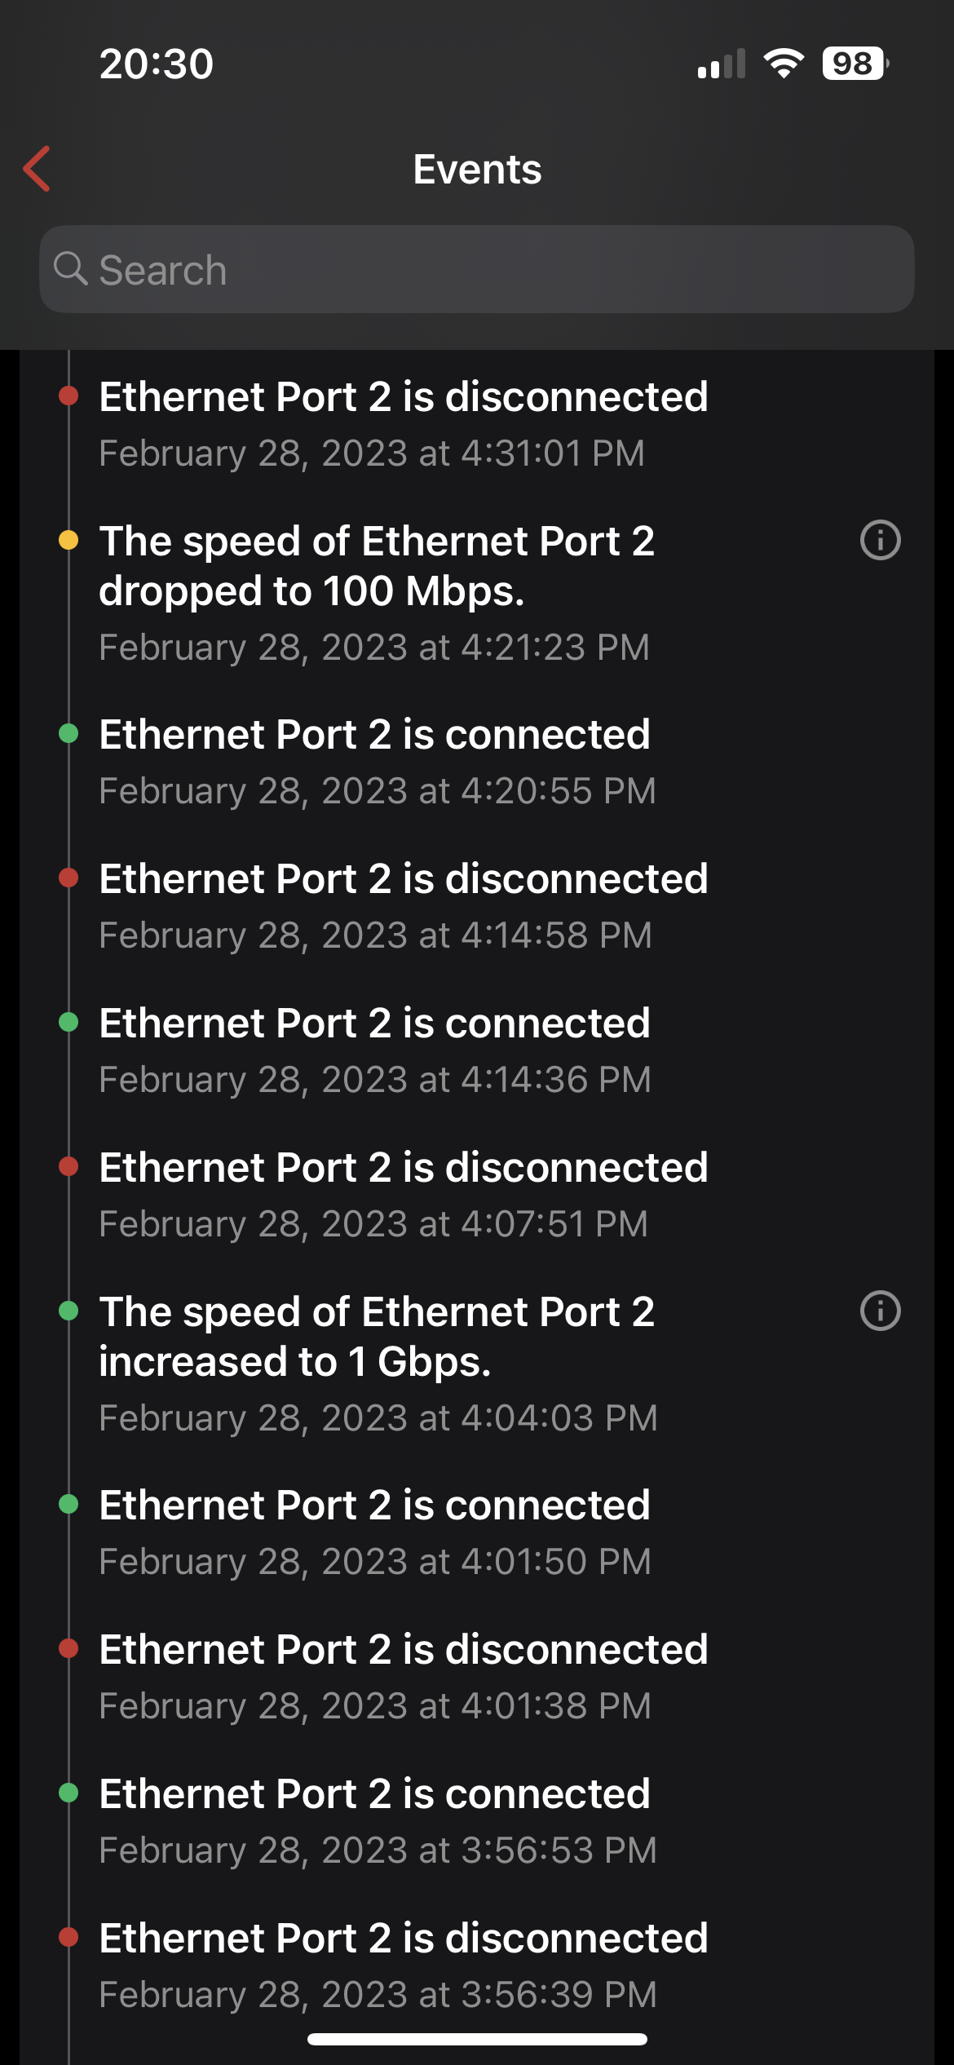Open the 4:14:58 PM disconnected event
This screenshot has height=2065, width=954.
[x=404, y=905]
